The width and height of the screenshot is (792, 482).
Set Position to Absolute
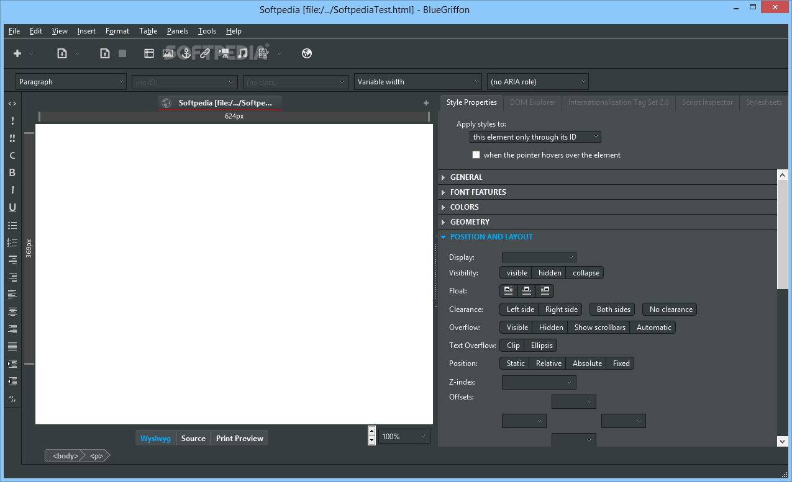[x=587, y=364]
